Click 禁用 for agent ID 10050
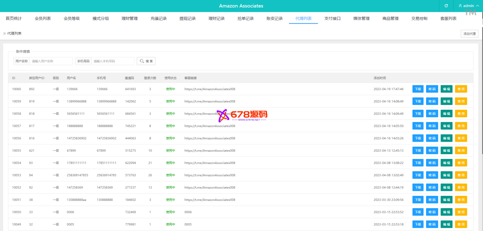This screenshot has height=231, width=483. (x=461, y=212)
